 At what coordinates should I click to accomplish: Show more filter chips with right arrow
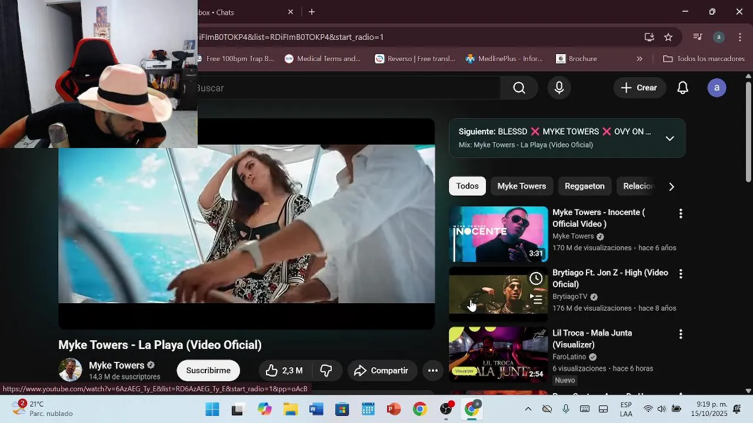pos(671,186)
